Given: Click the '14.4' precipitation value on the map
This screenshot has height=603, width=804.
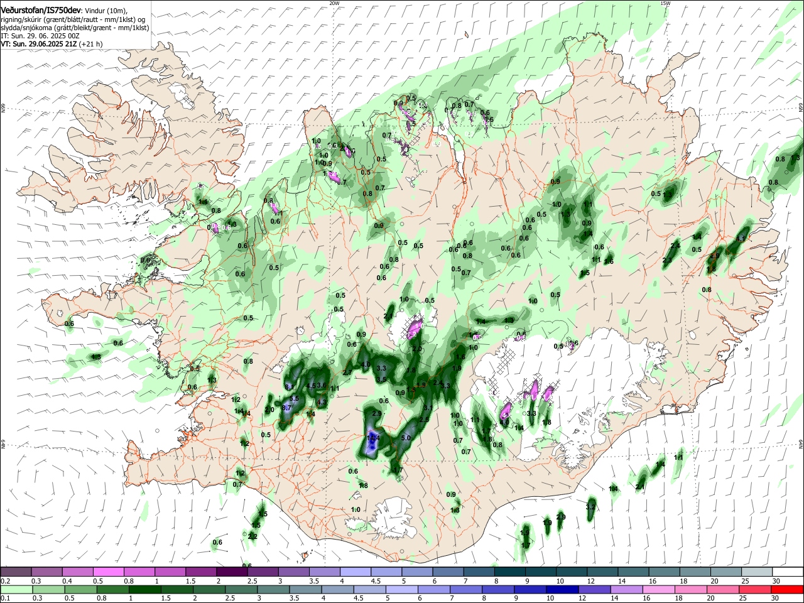Looking at the screenshot, I should click(373, 438).
